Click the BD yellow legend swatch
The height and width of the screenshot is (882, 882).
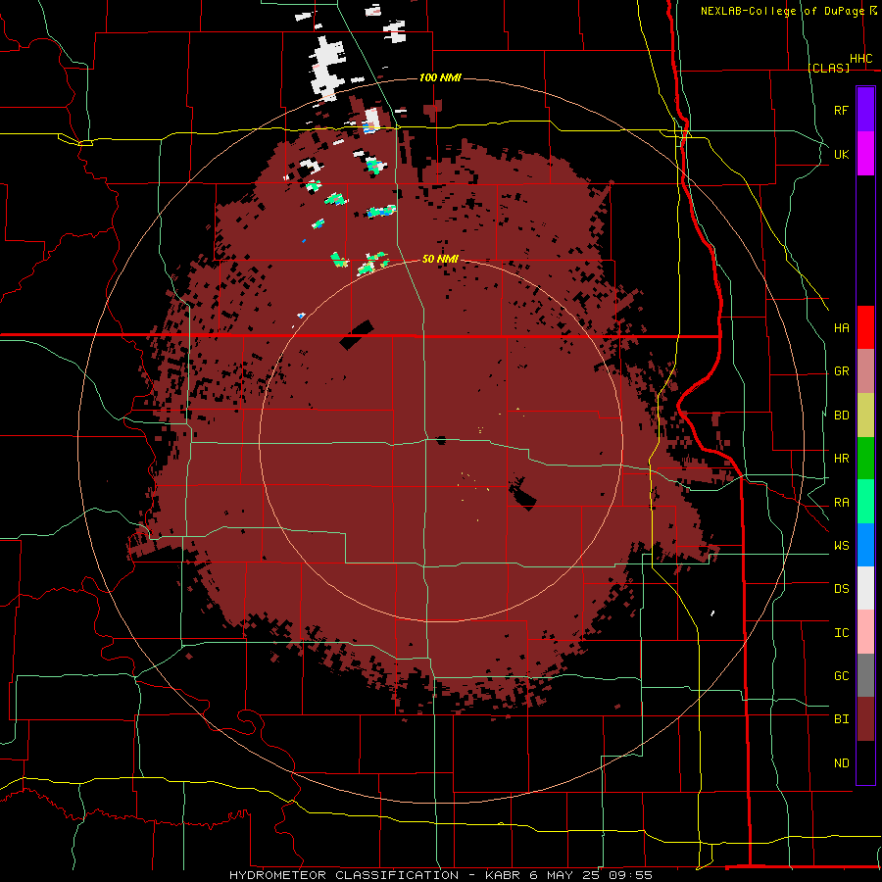[x=865, y=416]
